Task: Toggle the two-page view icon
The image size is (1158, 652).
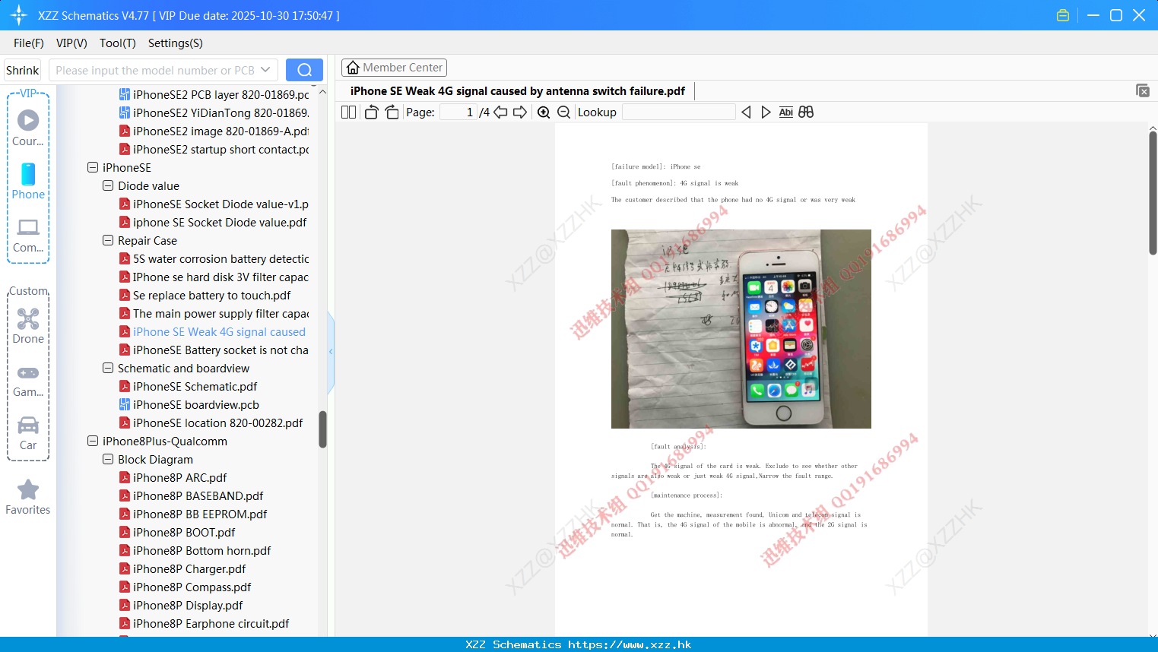Action: click(x=348, y=112)
